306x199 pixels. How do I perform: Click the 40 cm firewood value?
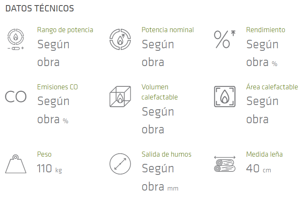click(258, 169)
